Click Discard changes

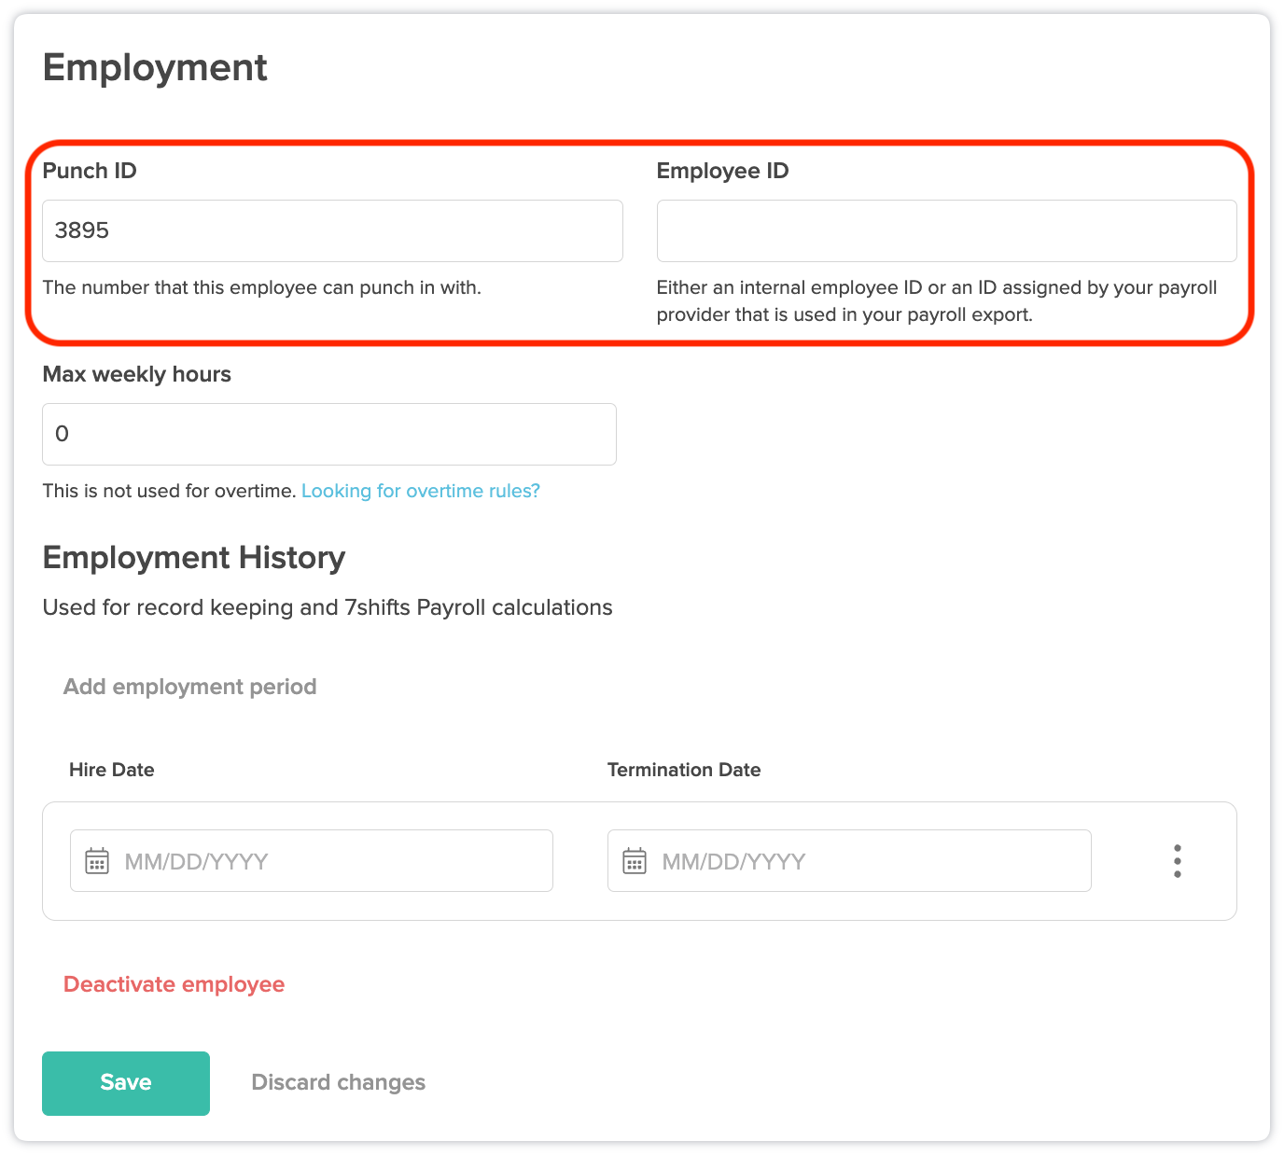pos(338,1082)
